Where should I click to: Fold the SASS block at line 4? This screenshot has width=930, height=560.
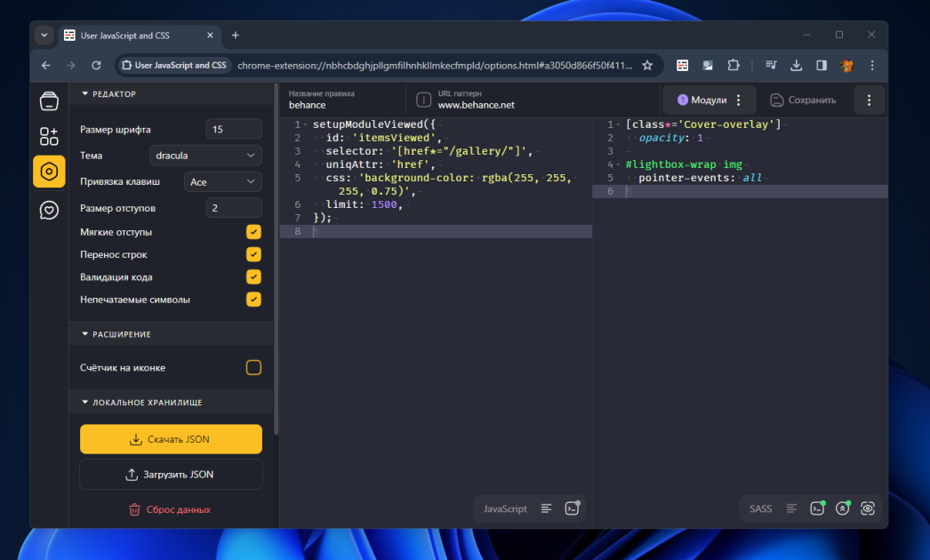[619, 164]
